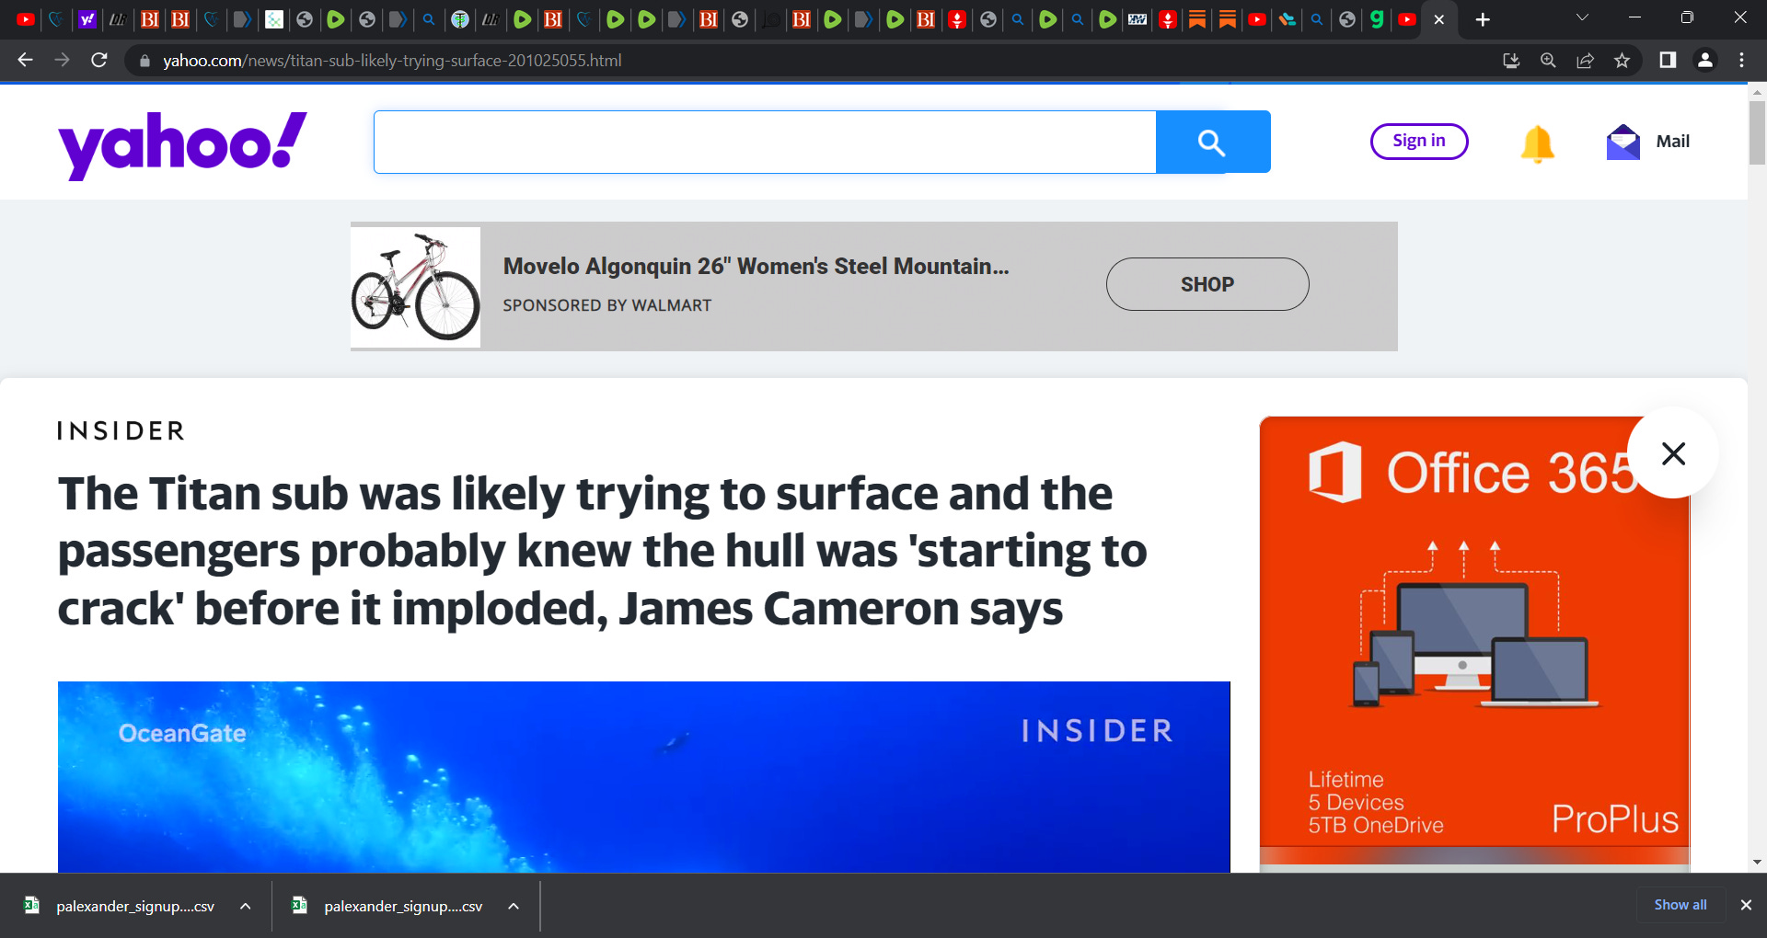This screenshot has width=1767, height=938.
Task: Click the browser forward arrow
Action: coord(62,60)
